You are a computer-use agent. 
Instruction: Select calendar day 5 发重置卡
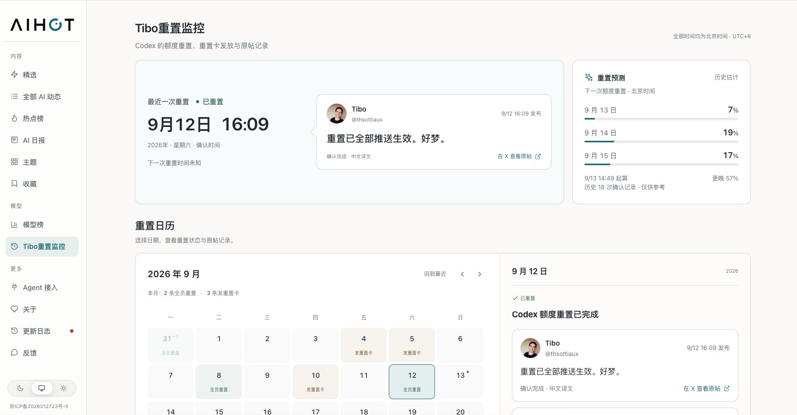tap(412, 345)
